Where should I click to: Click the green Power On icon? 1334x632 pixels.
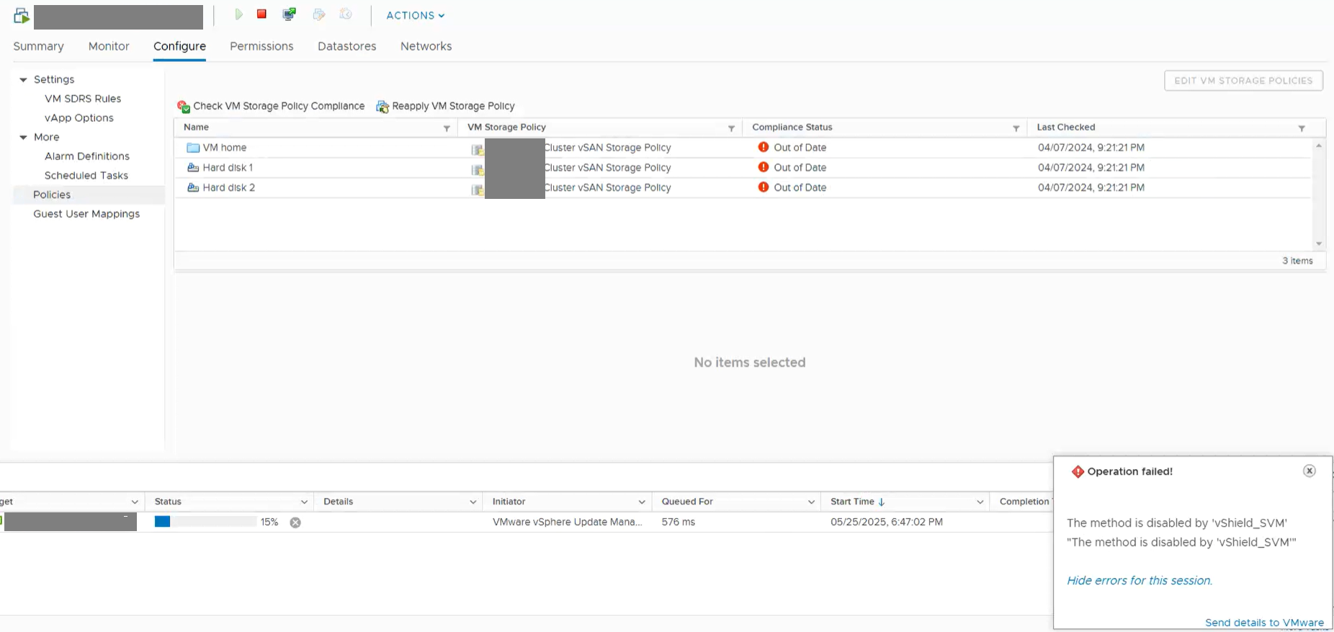[x=238, y=14]
